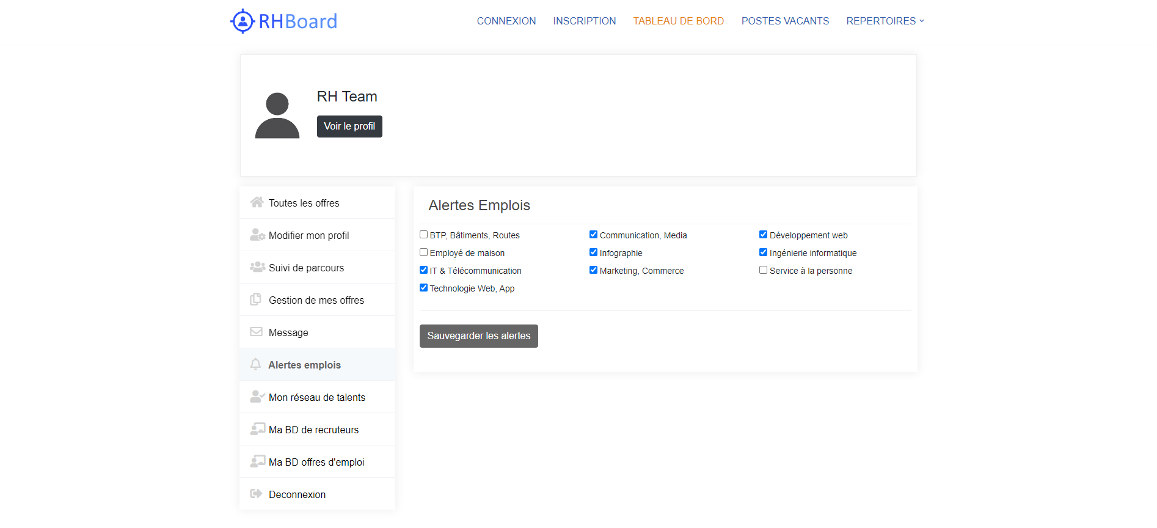Click the house icon beside Toutes les offres
This screenshot has width=1157, height=528.
coord(257,202)
